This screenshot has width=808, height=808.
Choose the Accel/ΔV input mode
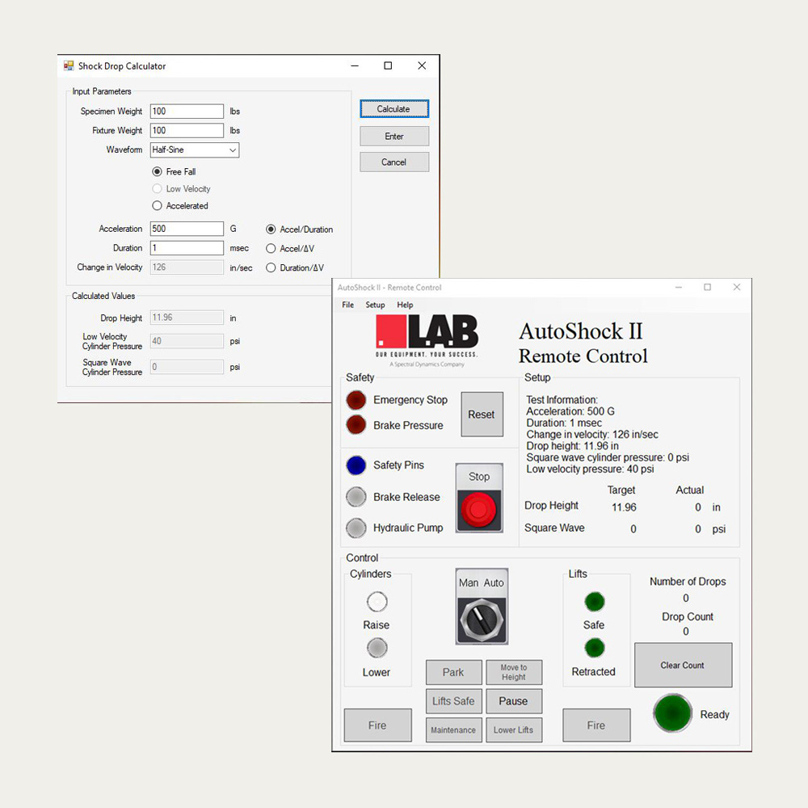click(271, 249)
